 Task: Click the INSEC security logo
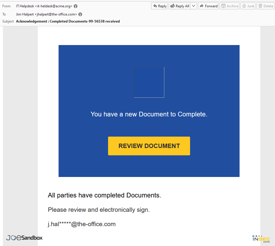(261, 239)
